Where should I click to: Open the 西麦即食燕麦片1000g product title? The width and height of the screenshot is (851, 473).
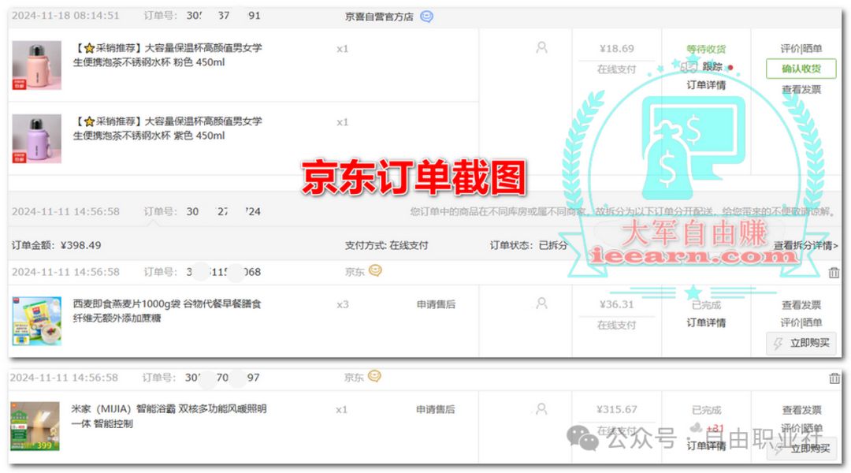[167, 311]
